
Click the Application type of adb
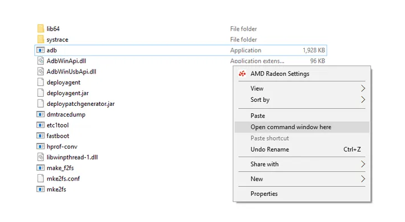point(246,50)
